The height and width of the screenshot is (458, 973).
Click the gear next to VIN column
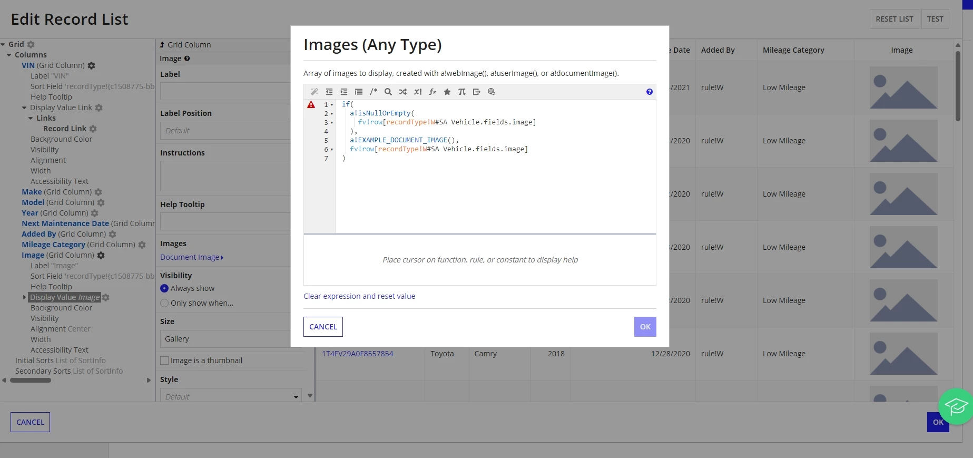point(92,65)
